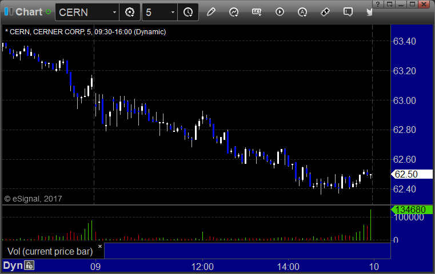Screen dimensions: 435x274
Task: Click the 09 date label on time axis
Action: click(x=95, y=267)
